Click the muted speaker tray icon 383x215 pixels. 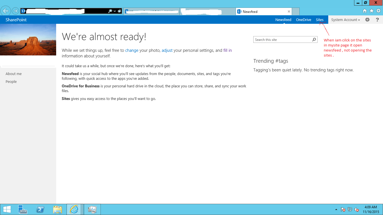coord(357,209)
